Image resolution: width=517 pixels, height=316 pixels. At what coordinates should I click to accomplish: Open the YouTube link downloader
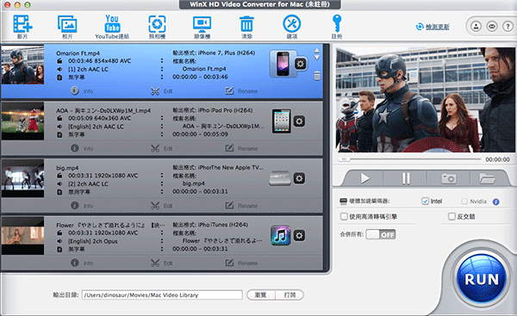point(112,27)
